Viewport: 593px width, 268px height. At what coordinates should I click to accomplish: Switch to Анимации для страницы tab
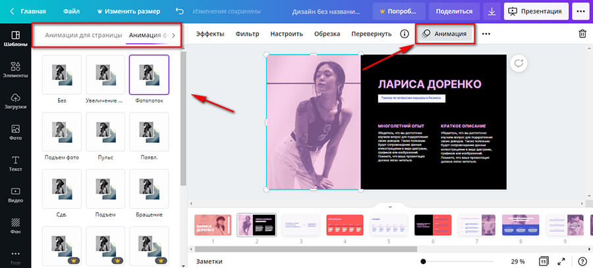[83, 35]
